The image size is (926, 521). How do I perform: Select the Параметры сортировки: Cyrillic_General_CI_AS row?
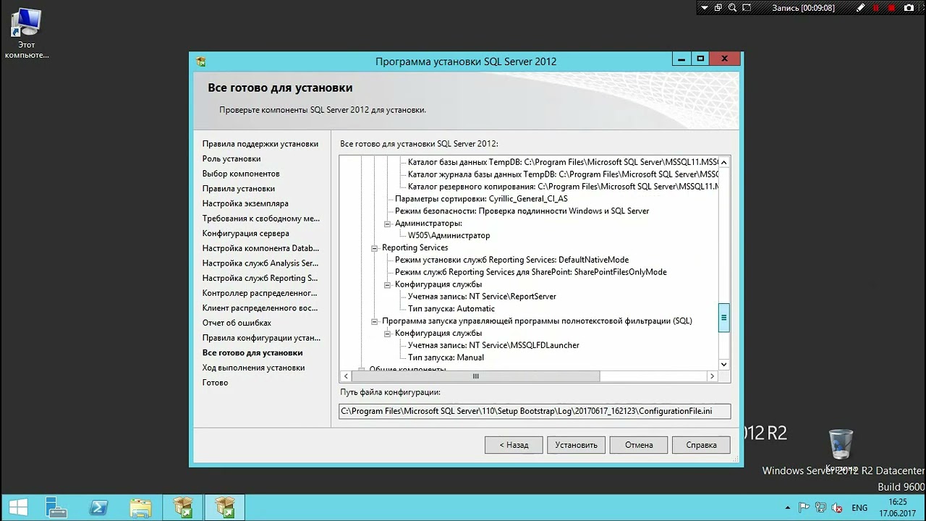(481, 199)
